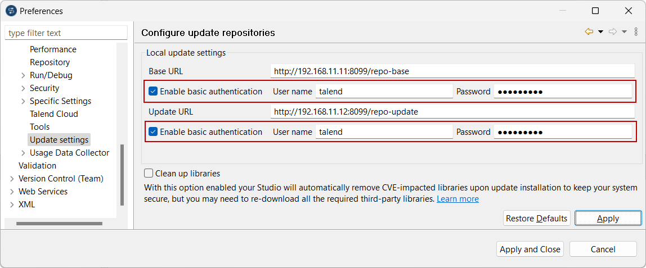Expand the Usage Data Collector node
The image size is (646, 268).
pyautogui.click(x=23, y=153)
